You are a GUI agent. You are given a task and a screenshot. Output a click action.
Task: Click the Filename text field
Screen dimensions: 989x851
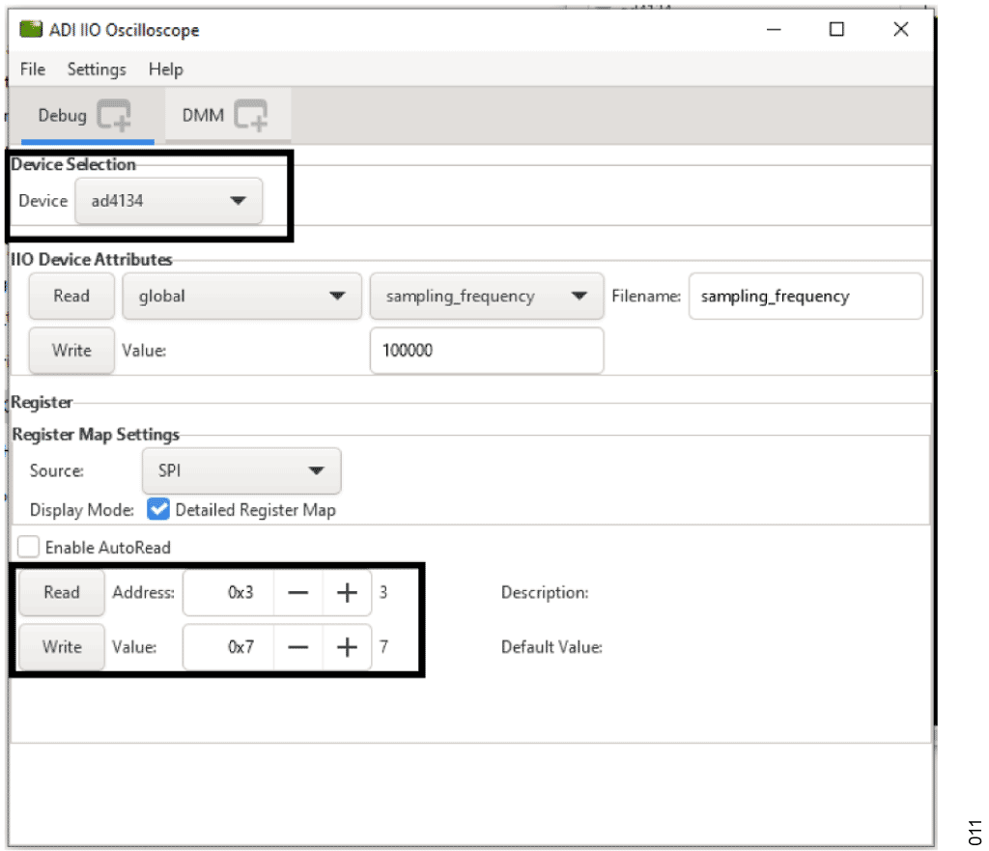tap(805, 297)
